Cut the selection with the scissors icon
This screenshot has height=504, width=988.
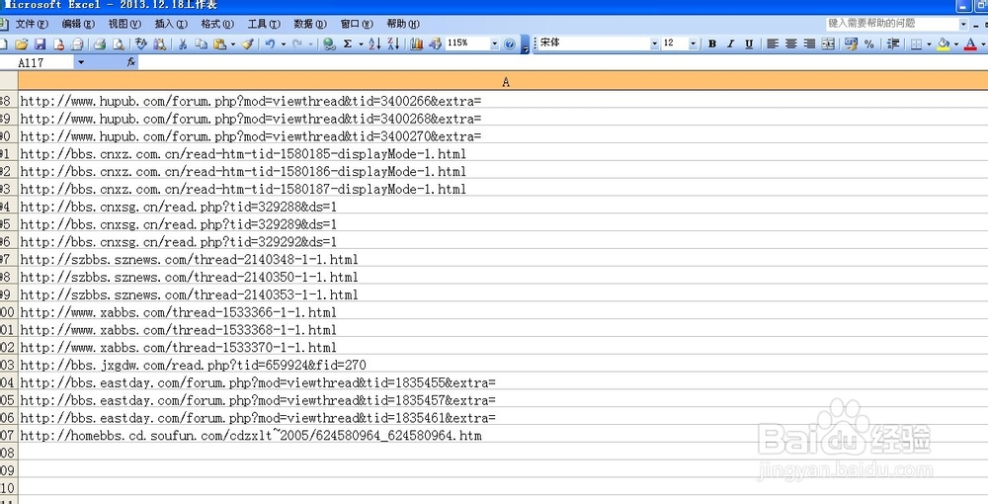click(183, 44)
